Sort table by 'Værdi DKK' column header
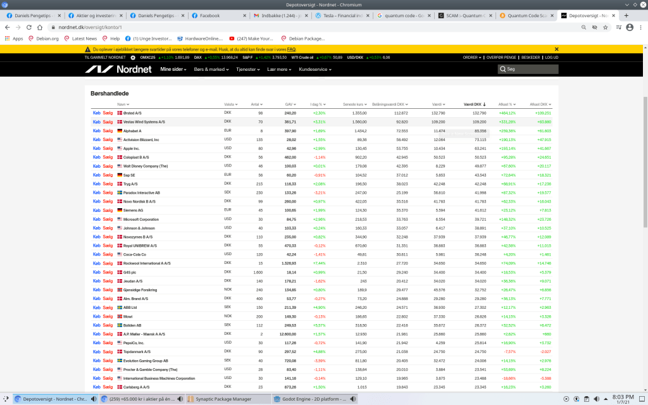648x405 pixels. [475, 104]
